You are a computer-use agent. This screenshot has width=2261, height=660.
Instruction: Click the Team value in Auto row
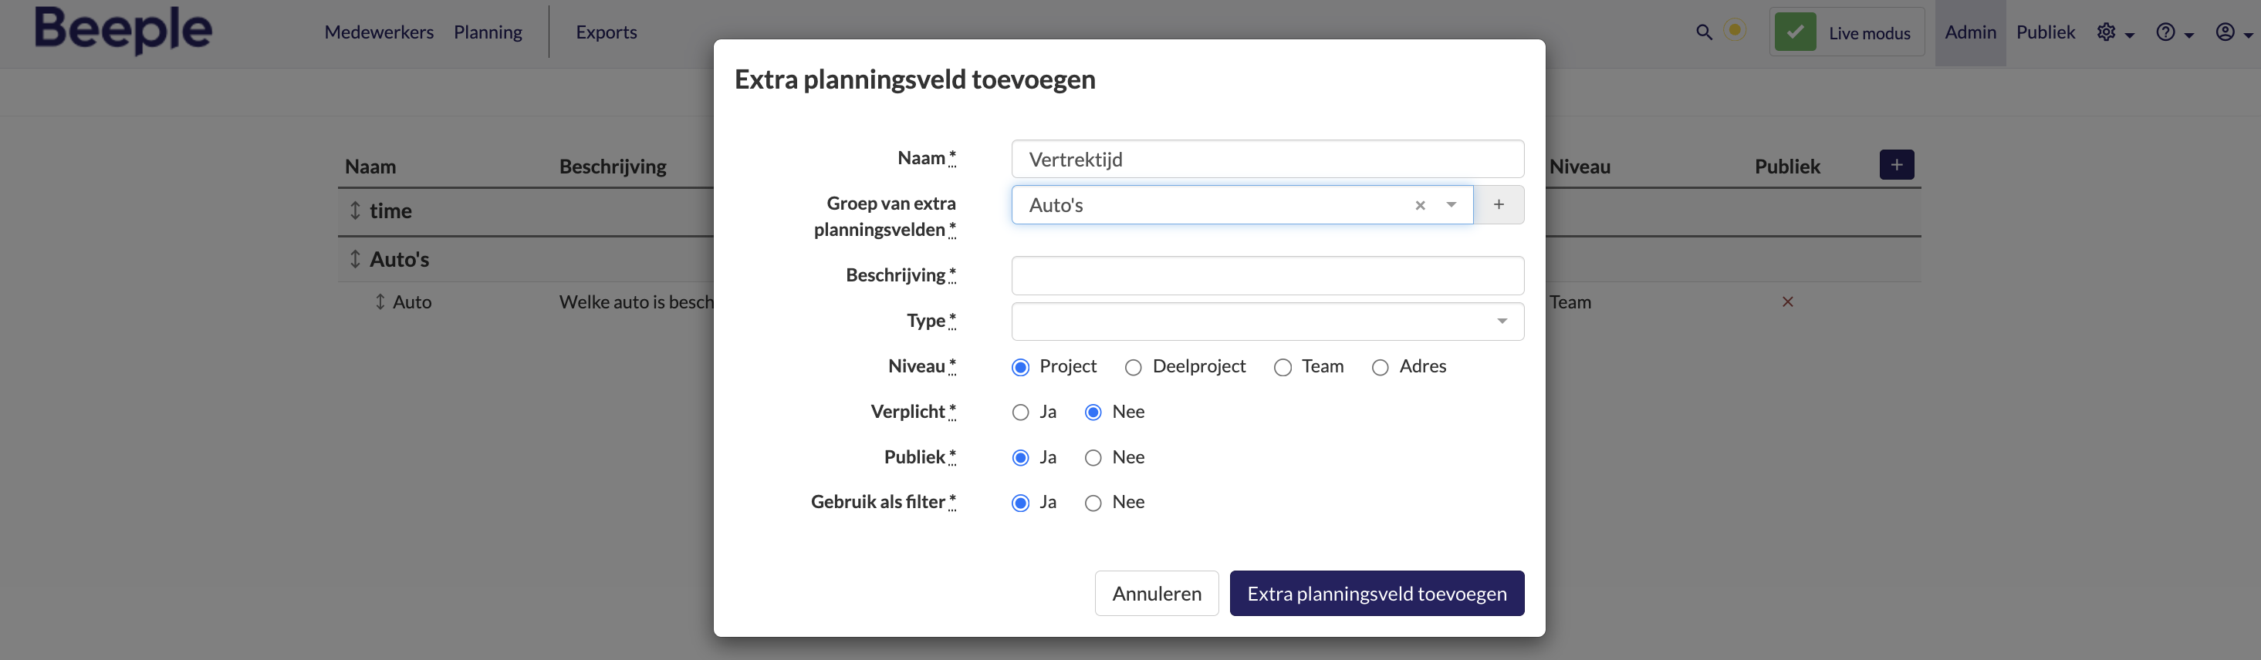(x=1570, y=302)
